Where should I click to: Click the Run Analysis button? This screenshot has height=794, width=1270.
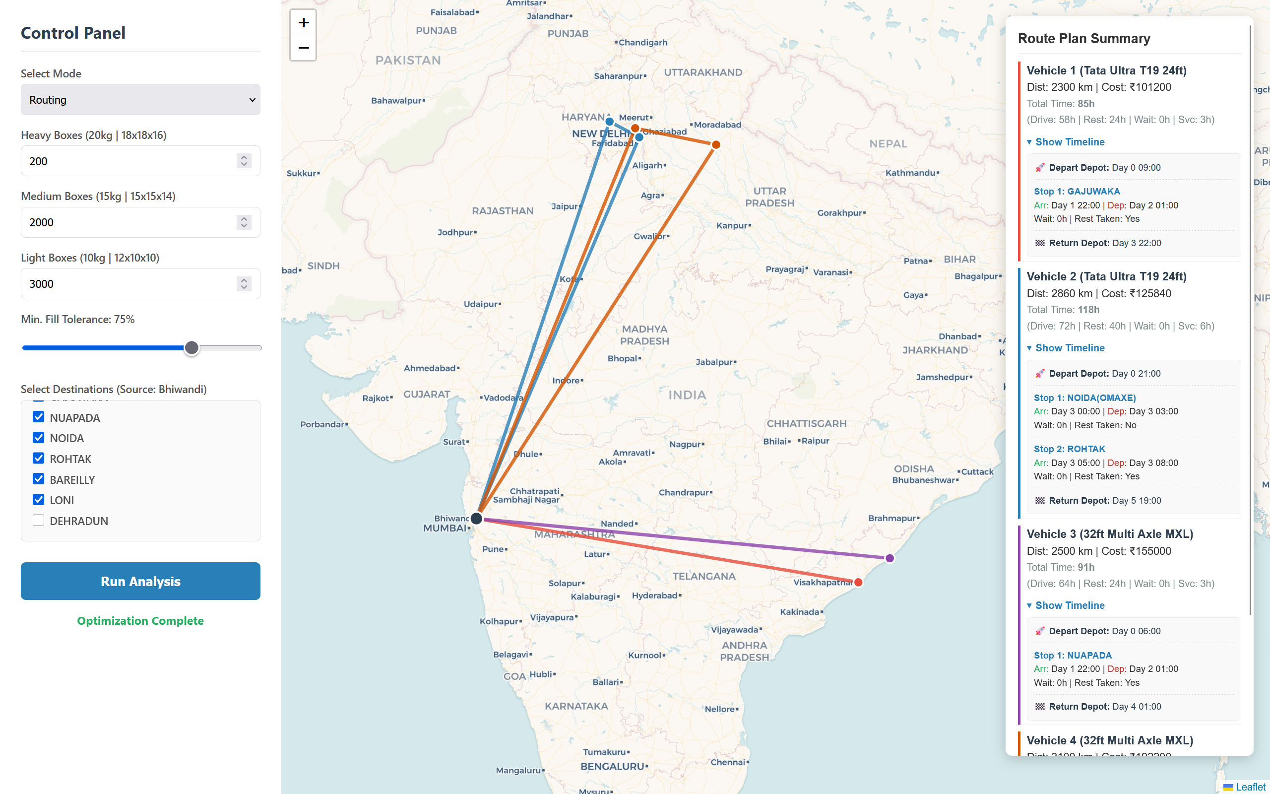[x=140, y=581]
